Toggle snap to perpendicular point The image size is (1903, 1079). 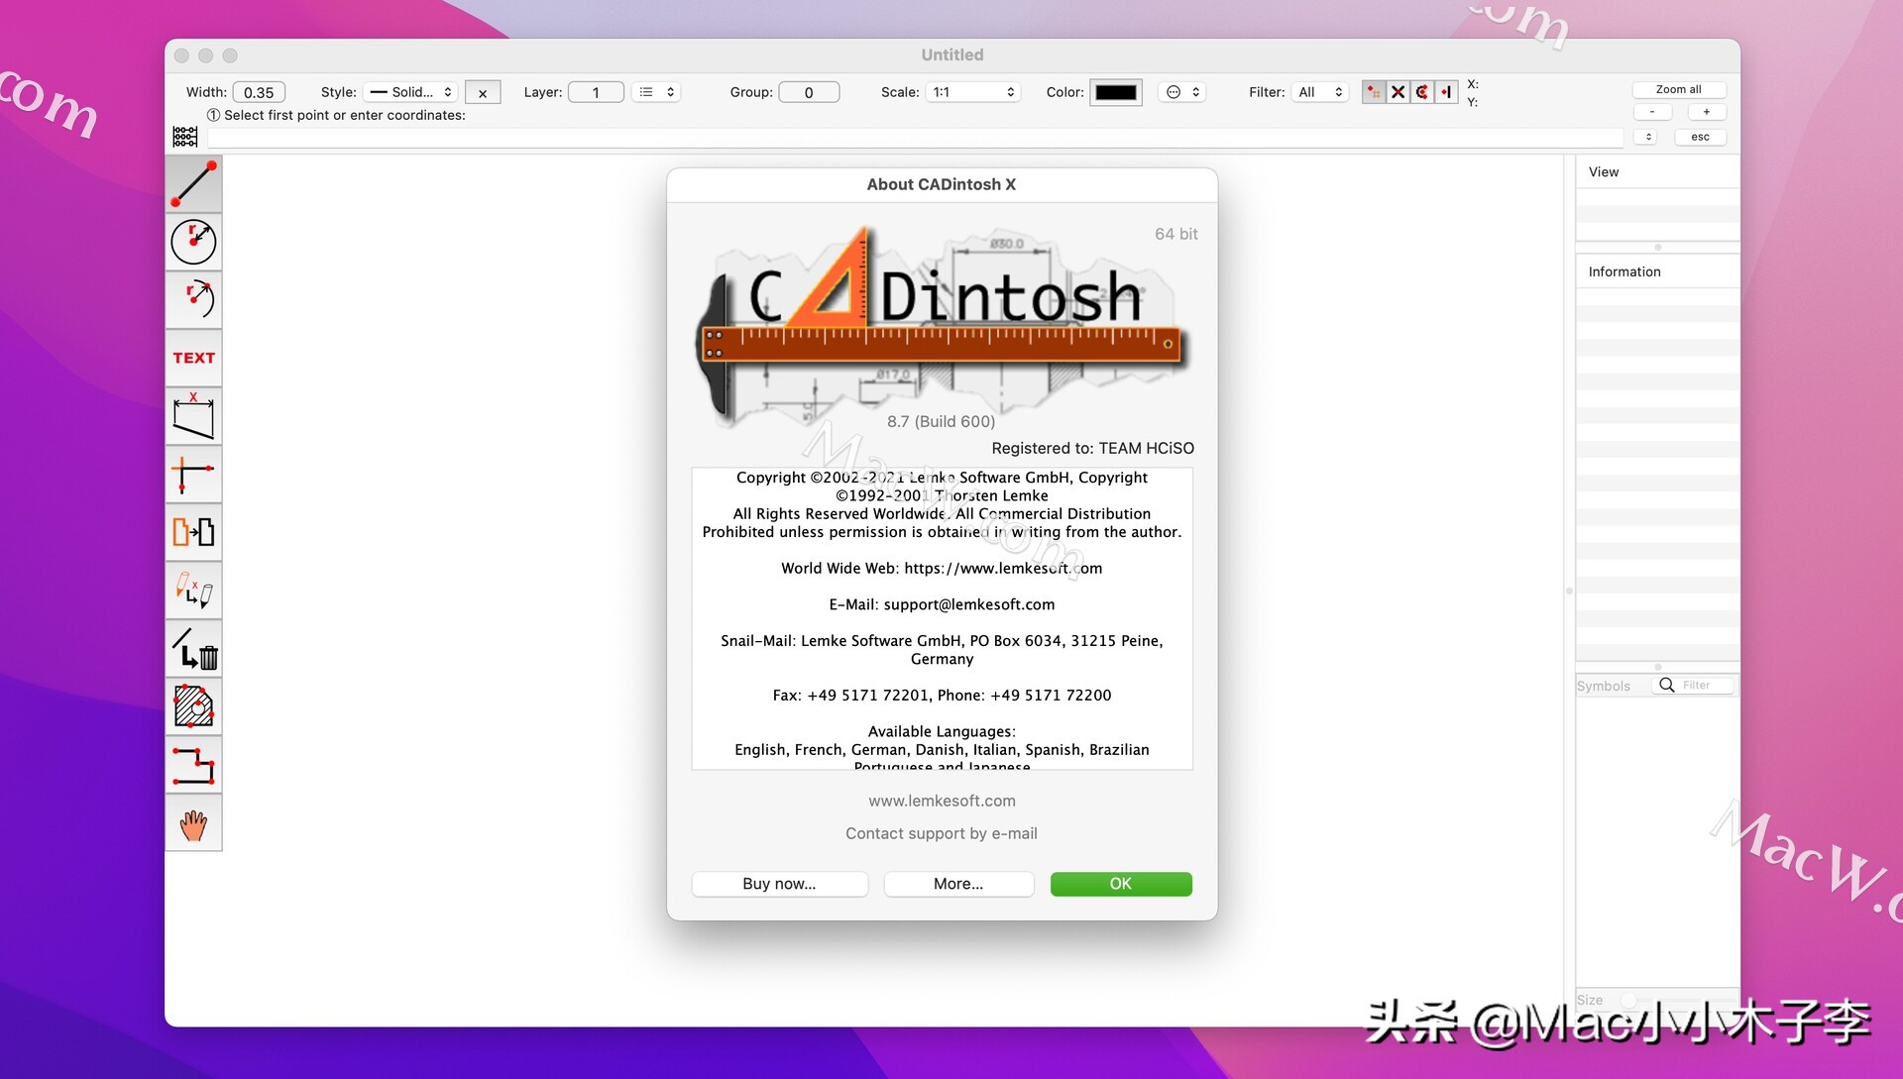pyautogui.click(x=1446, y=92)
